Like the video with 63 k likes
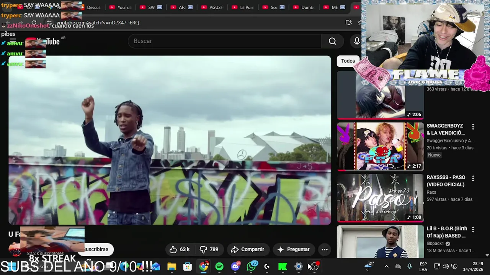 tap(180, 249)
